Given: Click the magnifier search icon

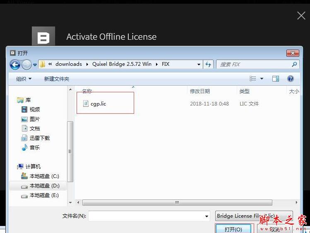Looking at the screenshot, I should [x=294, y=64].
